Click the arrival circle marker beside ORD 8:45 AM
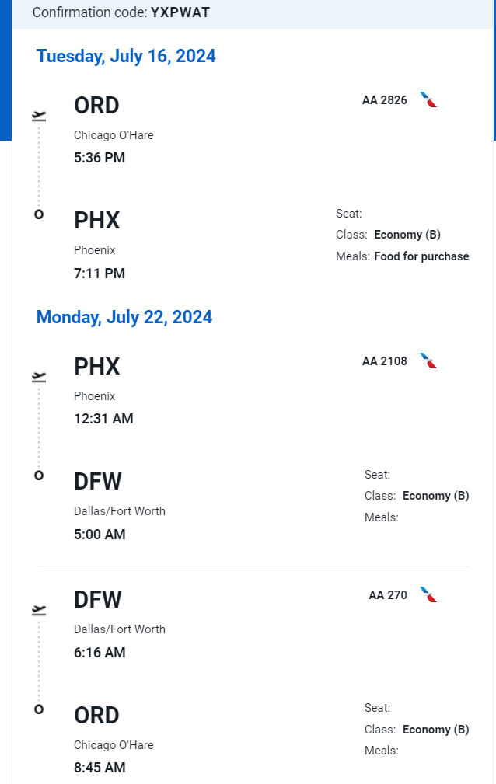This screenshot has width=496, height=784. coord(39,709)
